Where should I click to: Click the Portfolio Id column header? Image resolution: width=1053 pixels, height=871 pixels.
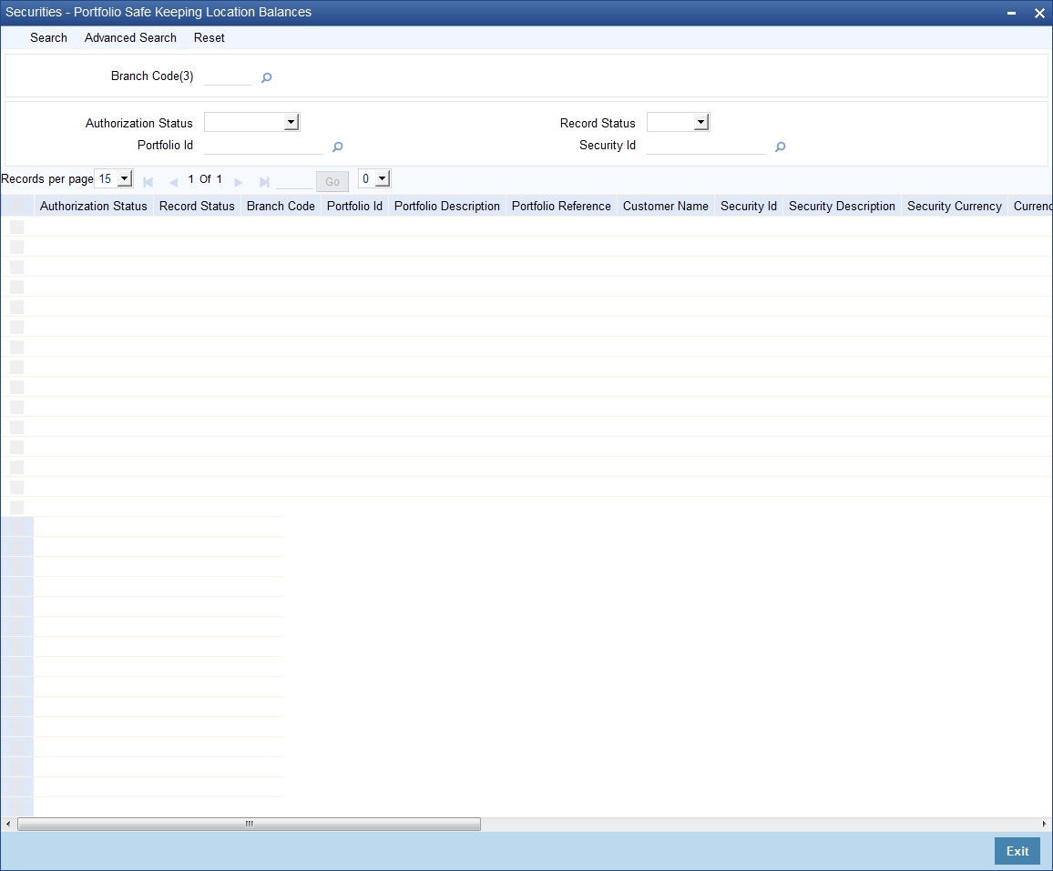coord(354,206)
